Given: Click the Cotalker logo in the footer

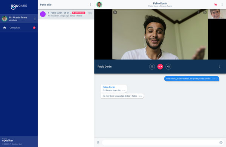Looking at the screenshot, I should 8,140.
